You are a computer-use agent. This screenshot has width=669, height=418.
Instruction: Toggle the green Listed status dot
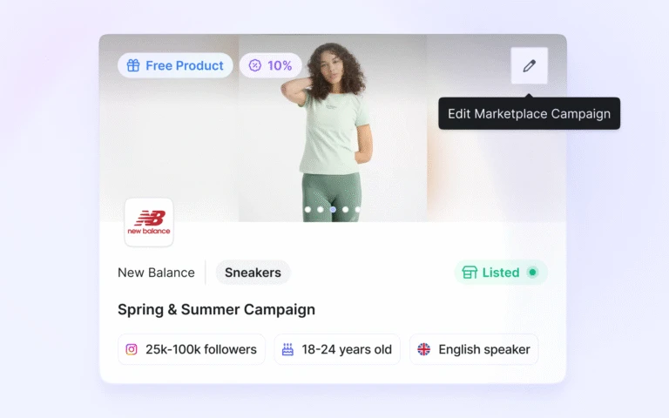coord(532,272)
